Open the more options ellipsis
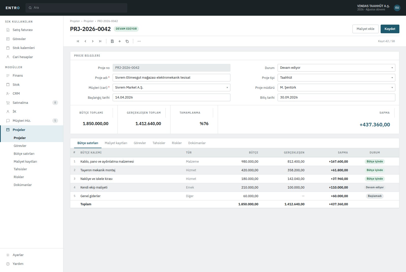The width and height of the screenshot is (406, 272). point(139,41)
